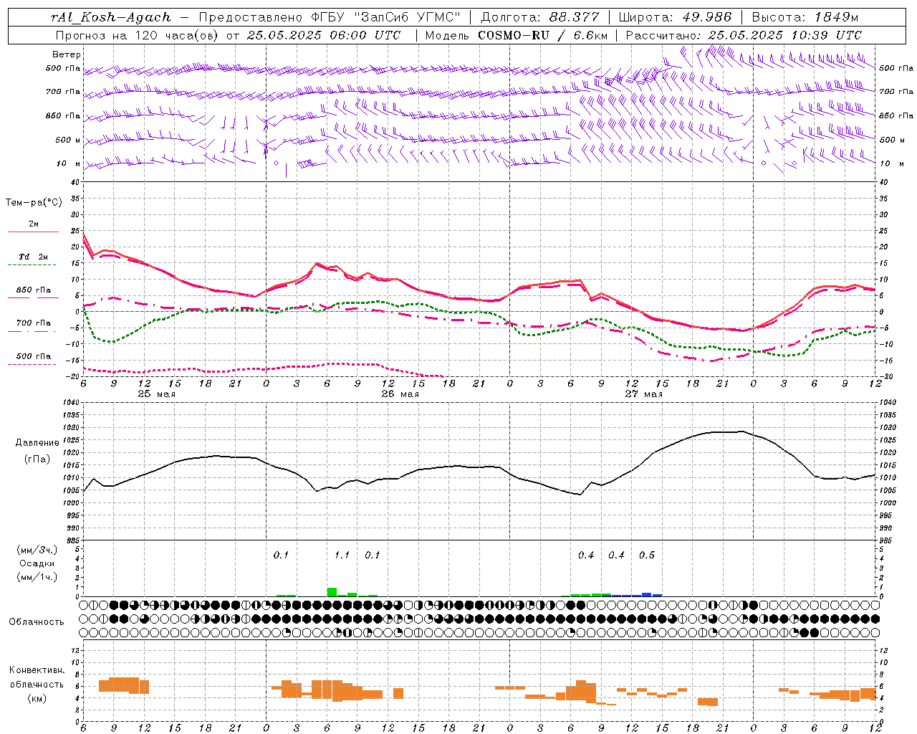Screen dimensions: 917x734
Task: Click the solid red line under 2м legend
Action: click(x=33, y=232)
